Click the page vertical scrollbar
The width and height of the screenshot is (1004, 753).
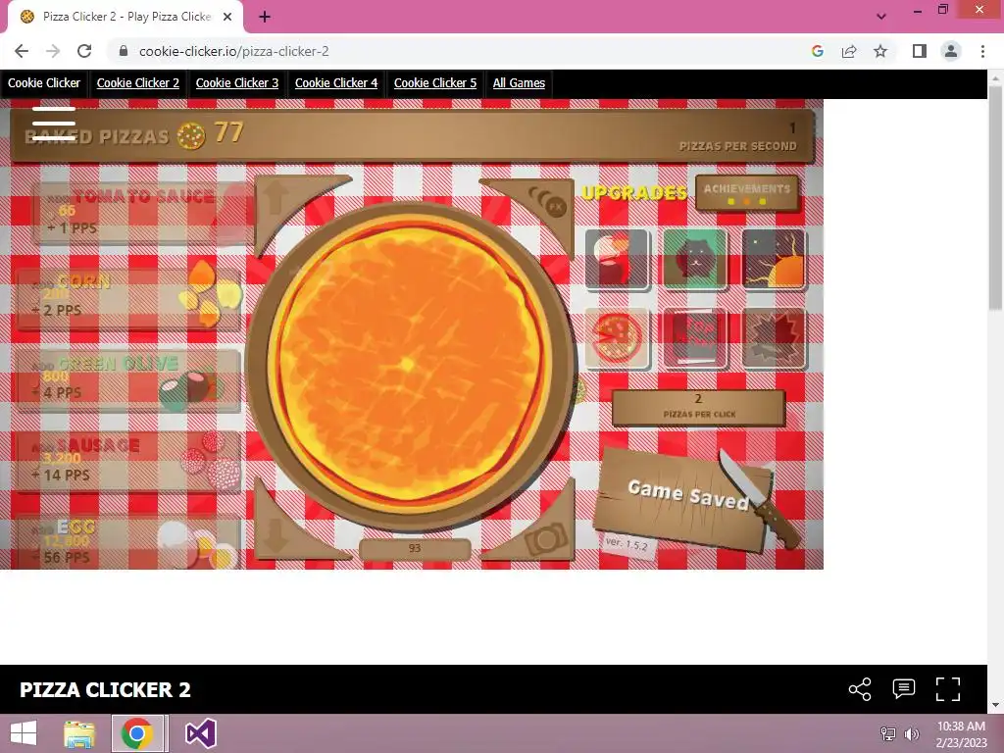point(995,198)
